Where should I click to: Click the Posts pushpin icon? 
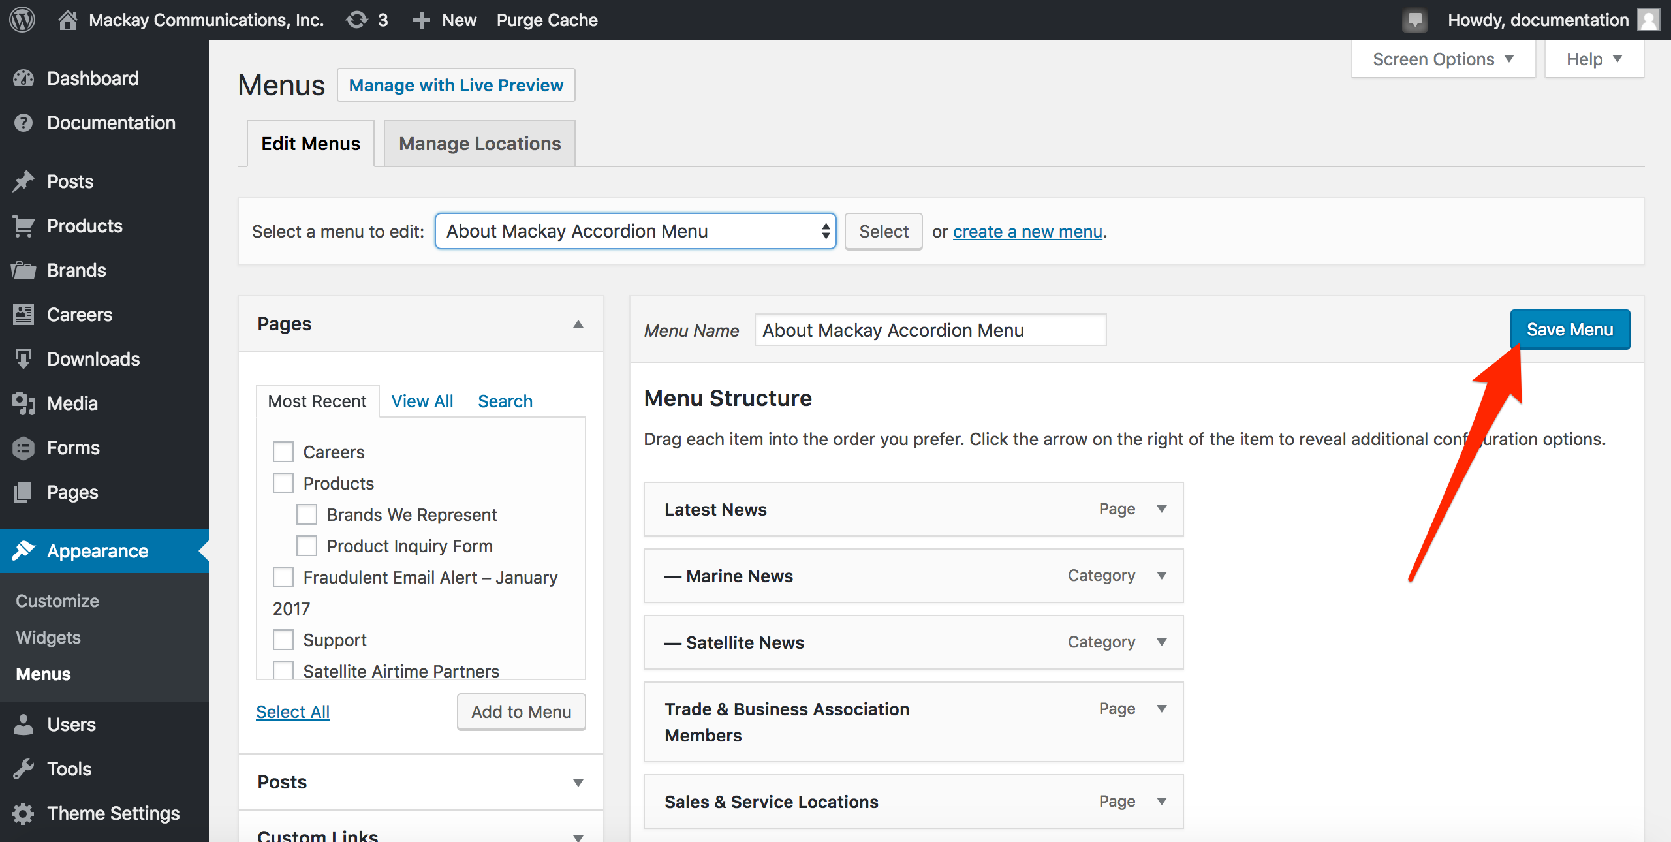23,181
